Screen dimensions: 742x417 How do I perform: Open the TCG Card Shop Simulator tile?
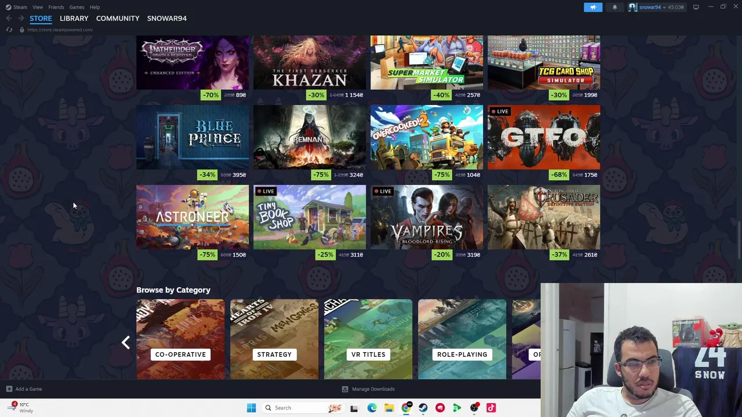(544, 63)
